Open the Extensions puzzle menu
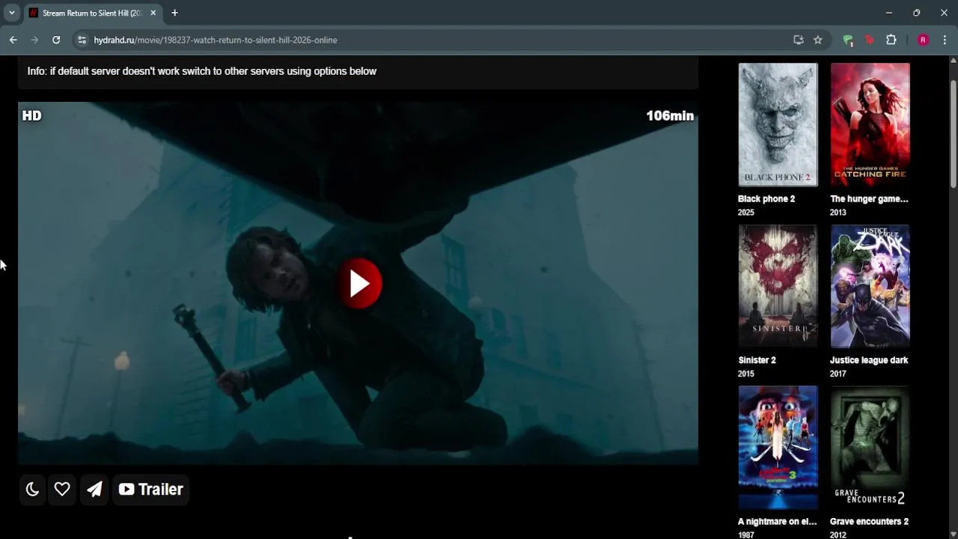 coord(891,40)
